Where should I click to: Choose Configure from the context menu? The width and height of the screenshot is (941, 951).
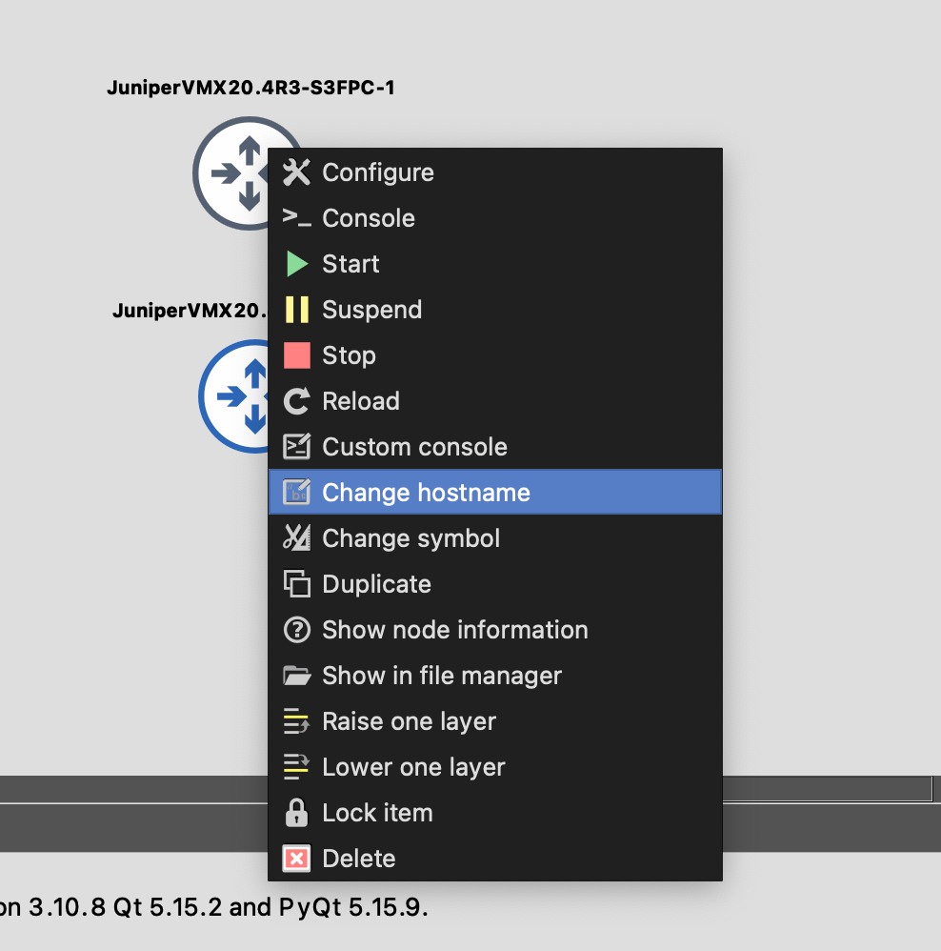point(495,172)
